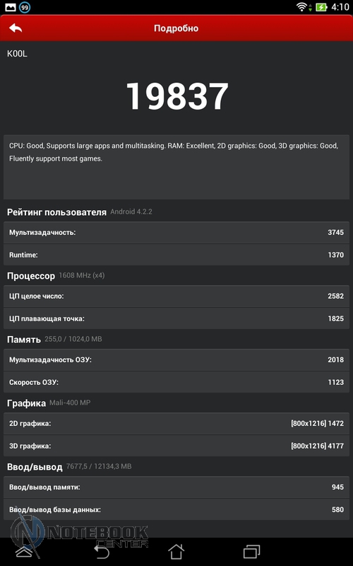Tap the battery charging icon
The width and height of the screenshot is (353, 566).
tap(321, 7)
